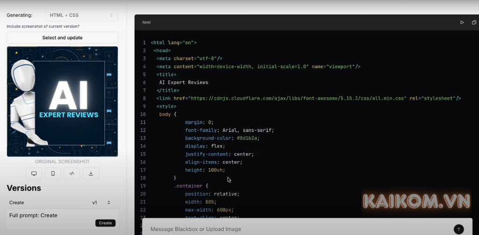
Task: Click the meta charset utf-8 line
Action: (189, 58)
